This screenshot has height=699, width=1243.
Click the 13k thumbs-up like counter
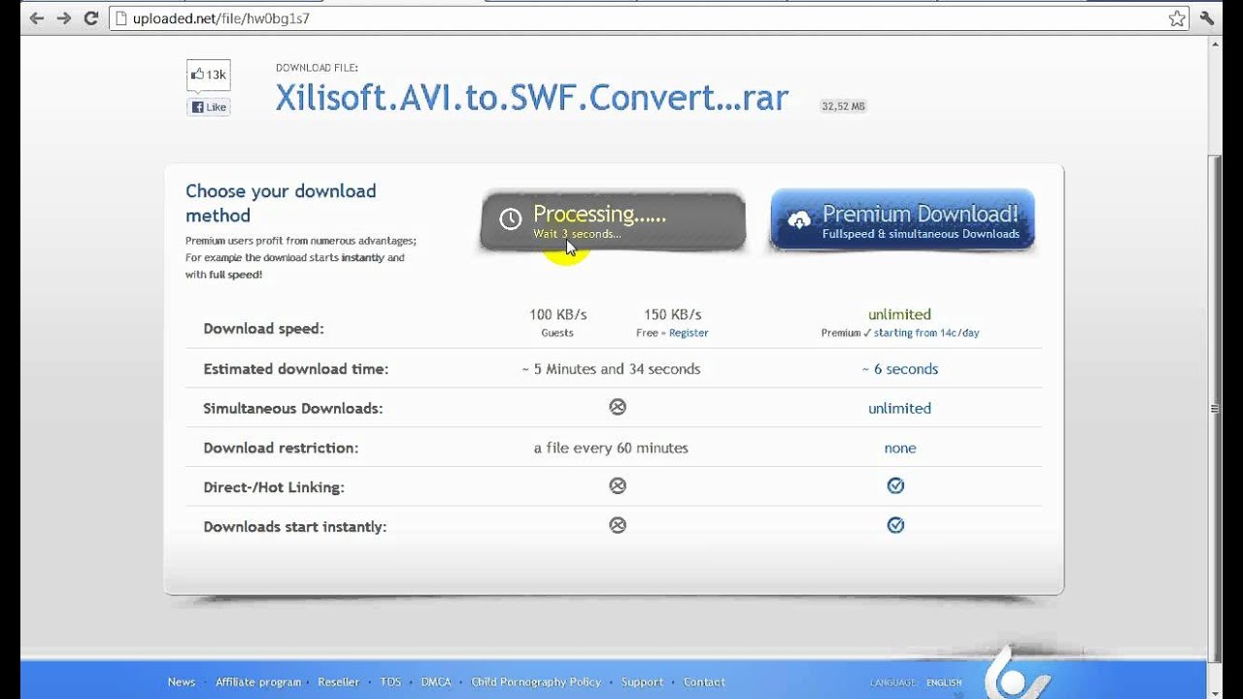pyautogui.click(x=208, y=75)
